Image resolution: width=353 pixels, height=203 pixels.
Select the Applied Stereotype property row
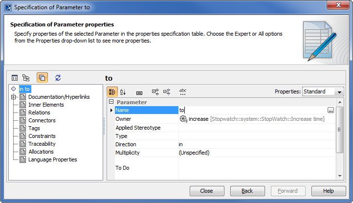click(x=225, y=128)
